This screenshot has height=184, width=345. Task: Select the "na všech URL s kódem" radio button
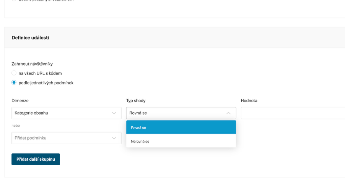[14, 73]
